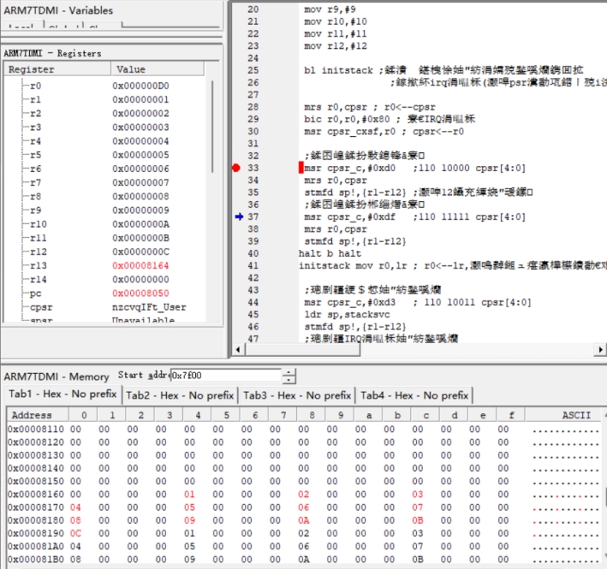This screenshot has width=607, height=569.
Task: Click memory address 0x000081A0 row label
Action: 36,546
